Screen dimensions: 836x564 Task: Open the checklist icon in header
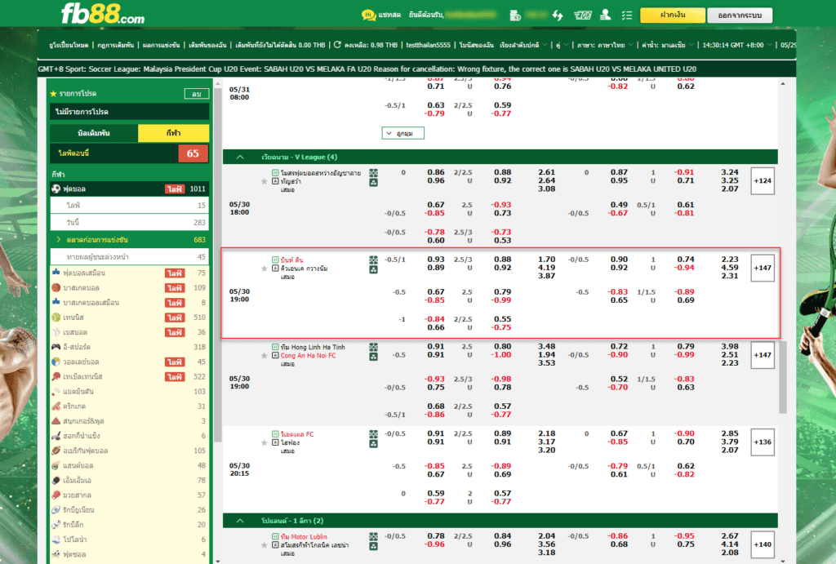(x=626, y=16)
